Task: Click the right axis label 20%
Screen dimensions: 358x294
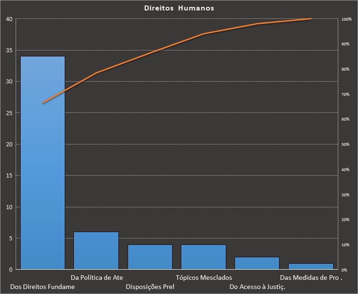Action: click(x=345, y=220)
